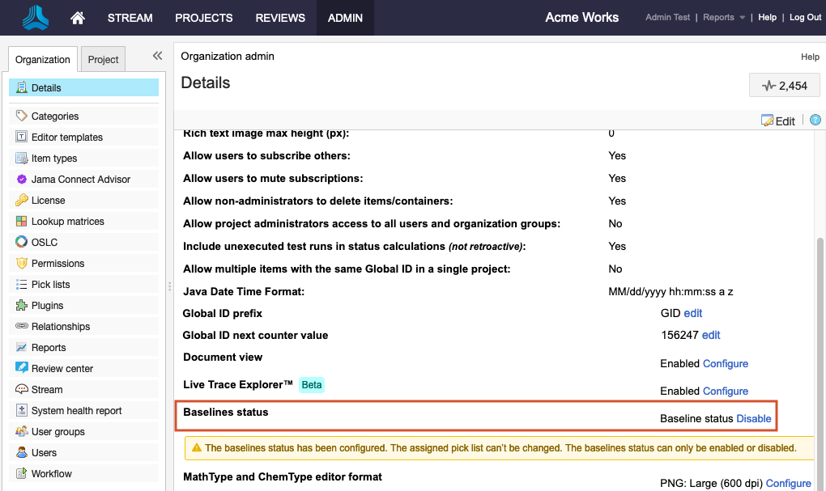Select Jama Connect Advisor in the sidebar
Image resolution: width=826 pixels, height=491 pixels.
click(x=83, y=179)
